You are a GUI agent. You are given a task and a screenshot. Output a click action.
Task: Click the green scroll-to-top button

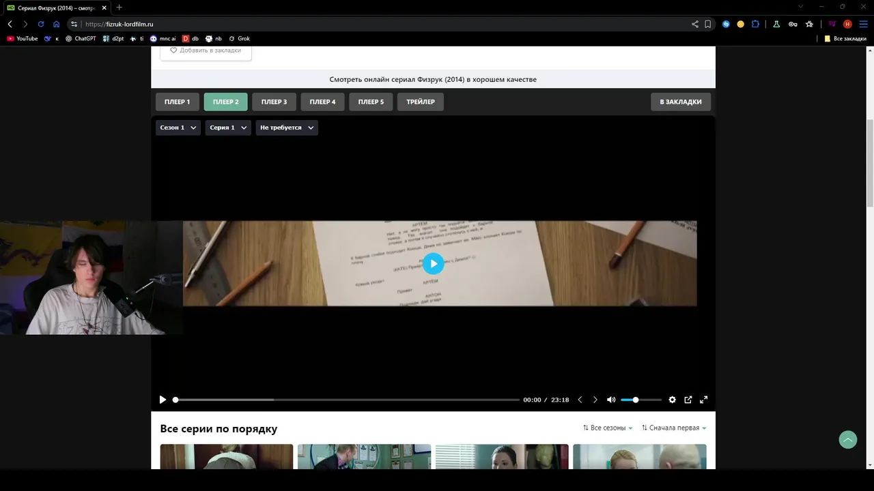pyautogui.click(x=848, y=440)
